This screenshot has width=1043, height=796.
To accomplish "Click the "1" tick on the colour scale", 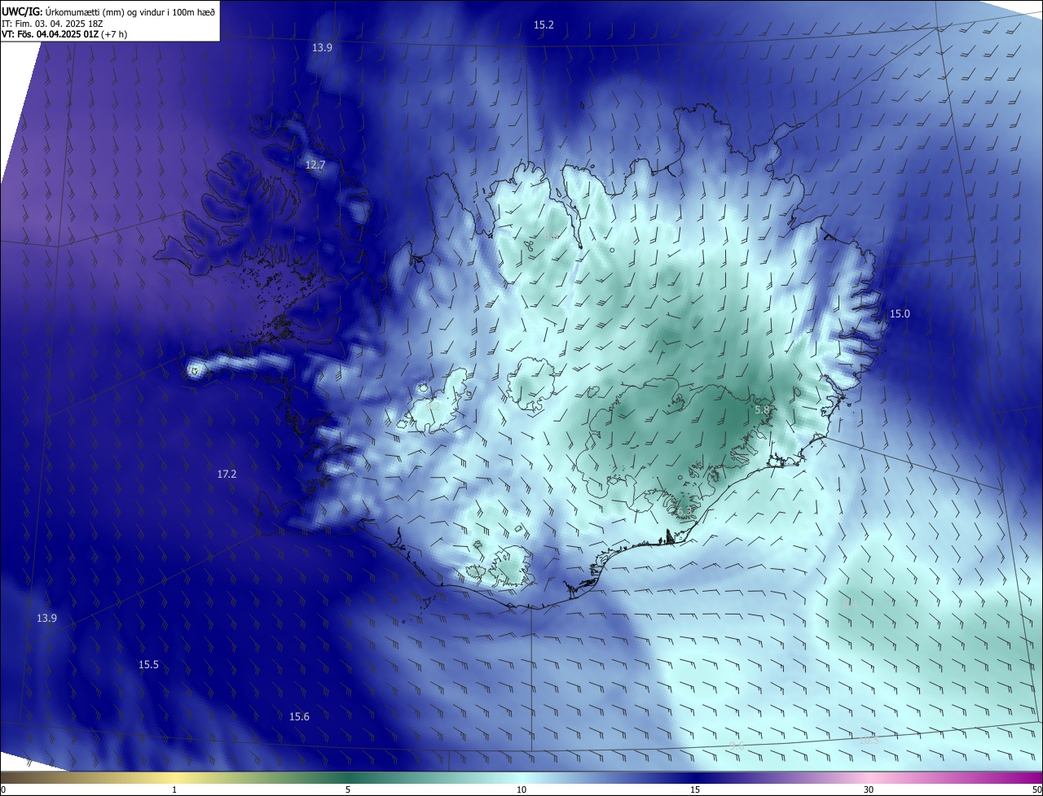I will tap(174, 789).
